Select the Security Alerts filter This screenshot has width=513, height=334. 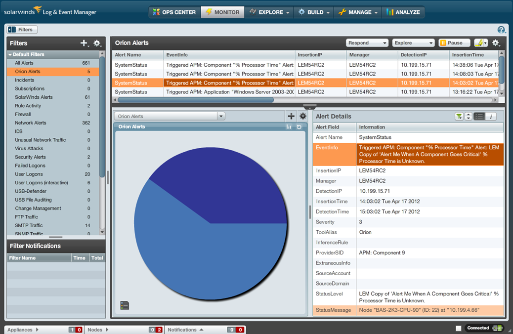point(53,157)
